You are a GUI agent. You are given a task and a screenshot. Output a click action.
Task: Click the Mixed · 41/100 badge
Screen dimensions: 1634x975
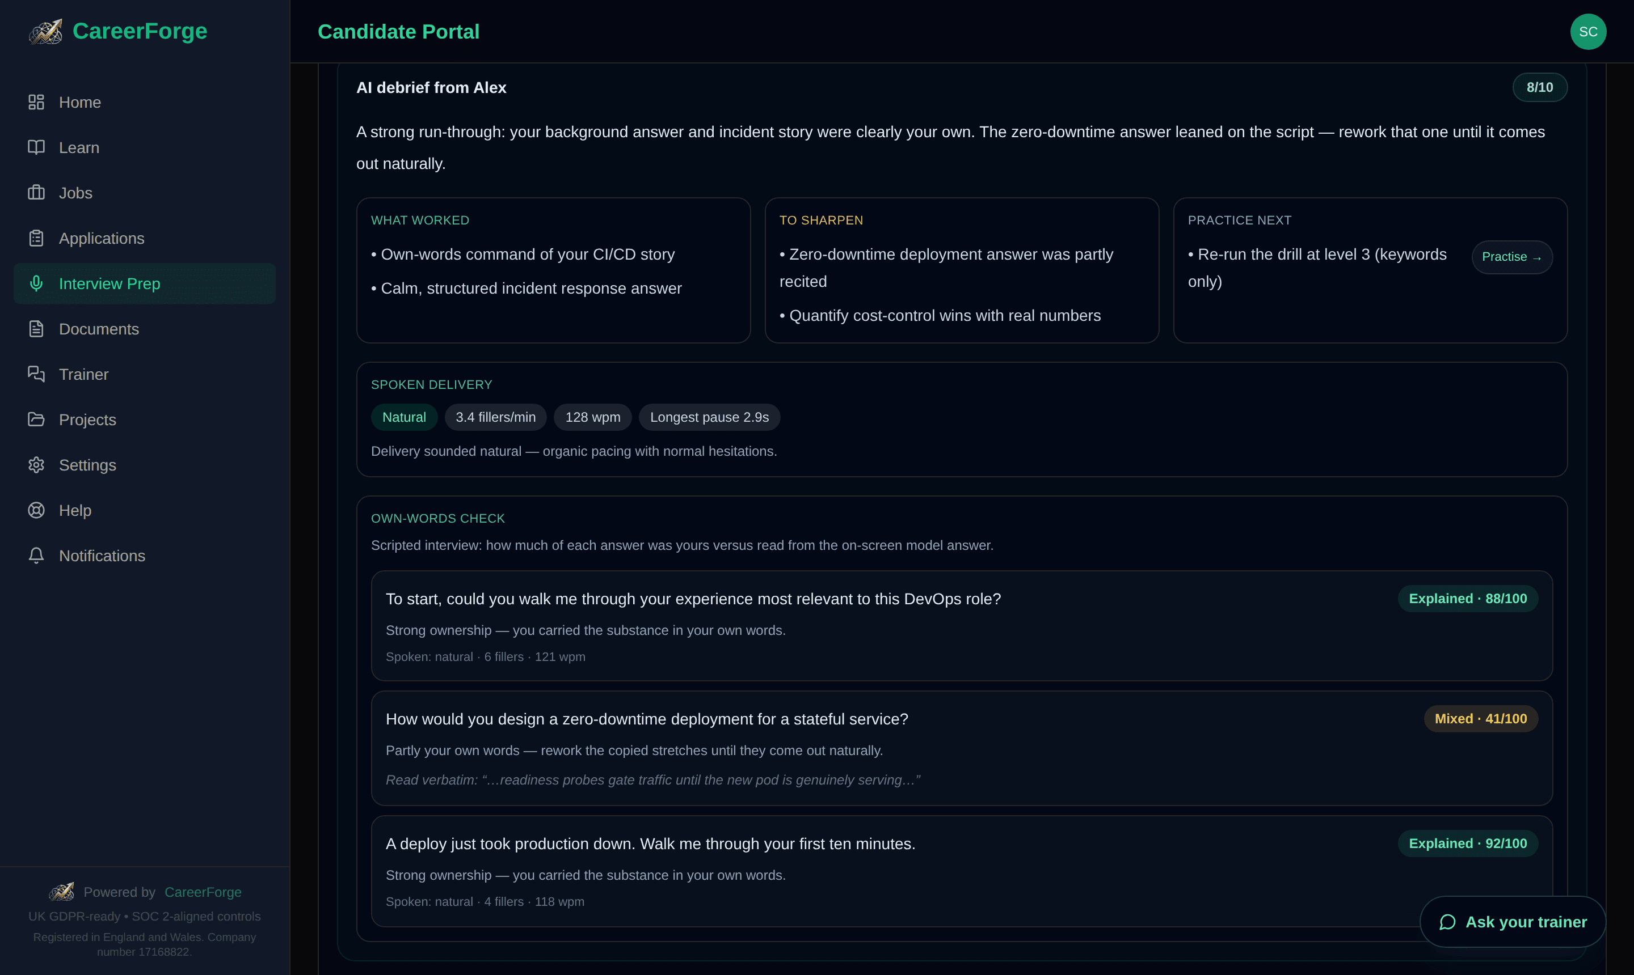click(x=1481, y=719)
